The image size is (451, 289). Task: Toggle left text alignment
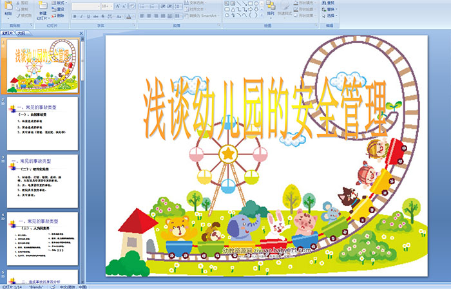point(142,16)
